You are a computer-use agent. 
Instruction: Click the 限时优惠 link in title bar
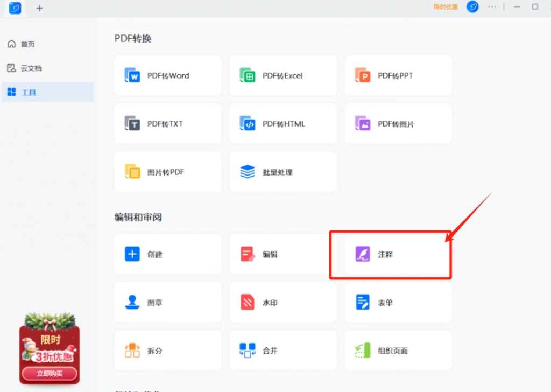(x=445, y=7)
